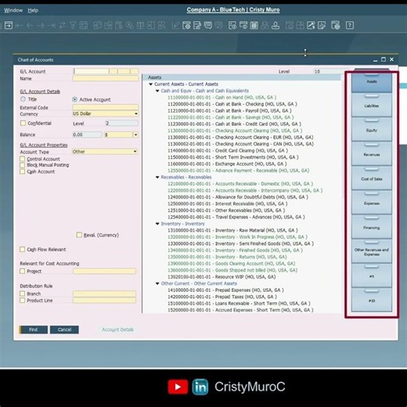The height and width of the screenshot is (407, 407).
Task: Tick the Cash Flow Relevant checkbox
Action: coord(23,250)
